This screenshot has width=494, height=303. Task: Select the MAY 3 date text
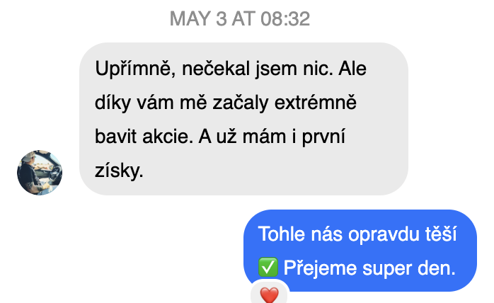198,18
